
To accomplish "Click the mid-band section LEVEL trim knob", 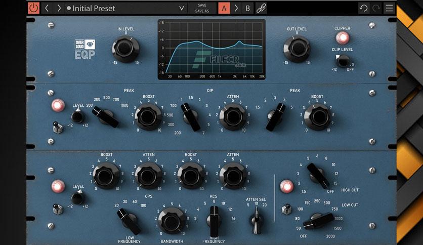I will pyautogui.click(x=77, y=117).
